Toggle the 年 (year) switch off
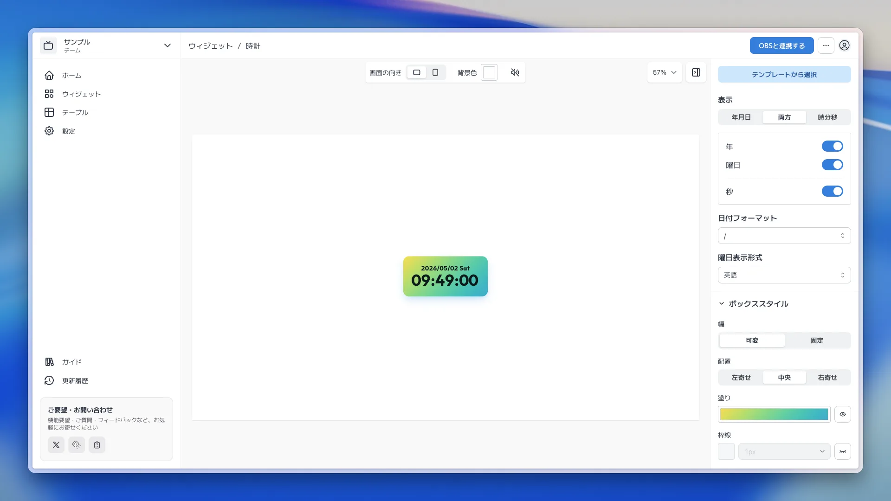Screen dimensions: 891x501 coord(832,146)
